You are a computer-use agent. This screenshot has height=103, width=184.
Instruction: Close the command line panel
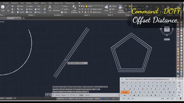coord(47,95)
